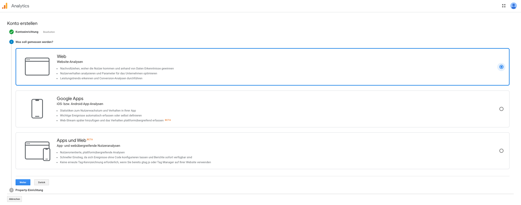
Task: Click the Web option card title
Action: (62, 56)
